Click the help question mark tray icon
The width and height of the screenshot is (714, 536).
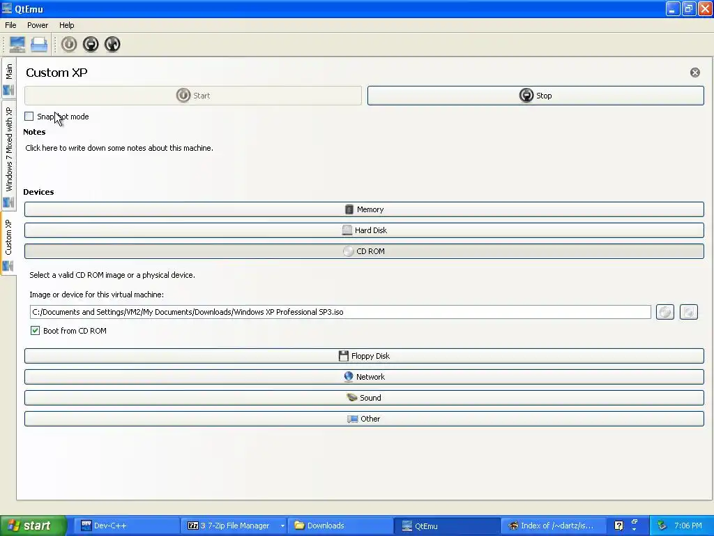619,526
